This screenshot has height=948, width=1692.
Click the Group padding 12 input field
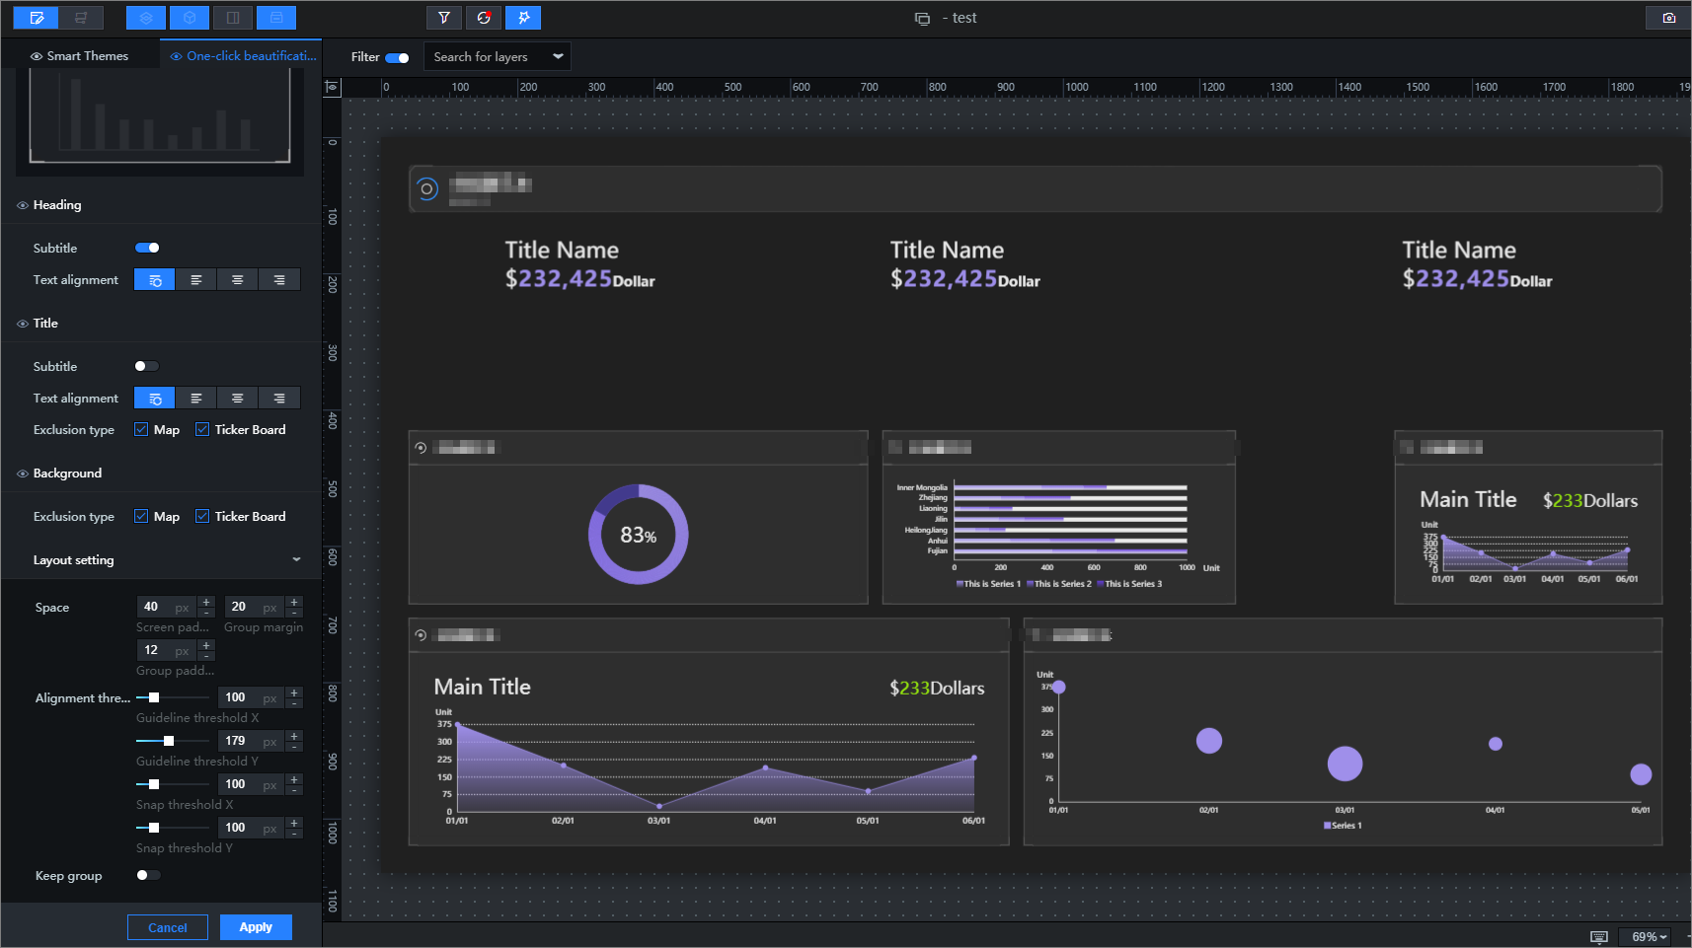click(167, 650)
